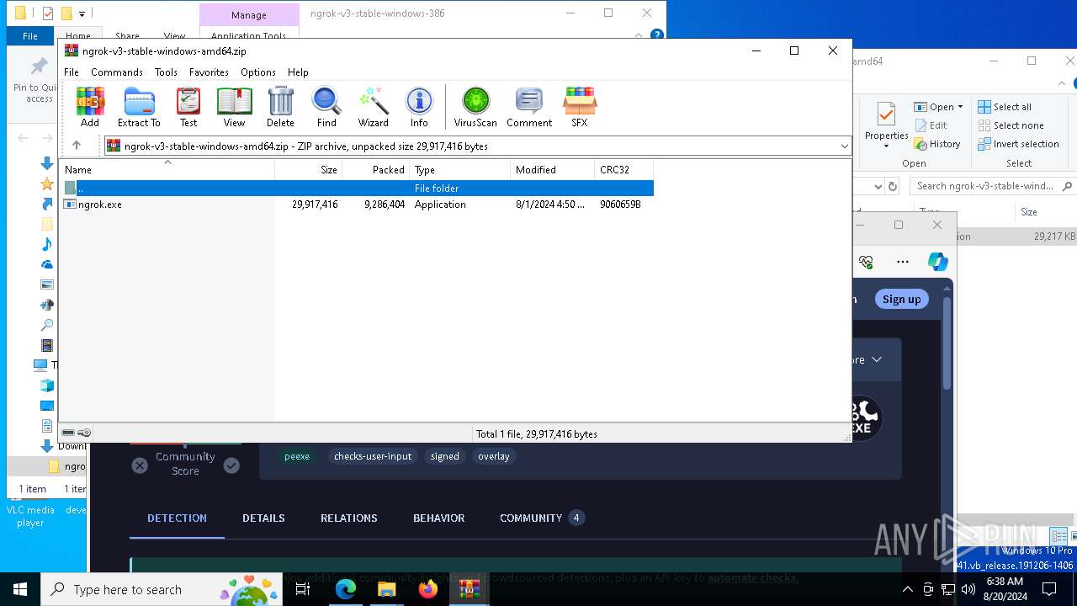The height and width of the screenshot is (606, 1077).
Task: Sort by CRC32 column header
Action: (624, 170)
